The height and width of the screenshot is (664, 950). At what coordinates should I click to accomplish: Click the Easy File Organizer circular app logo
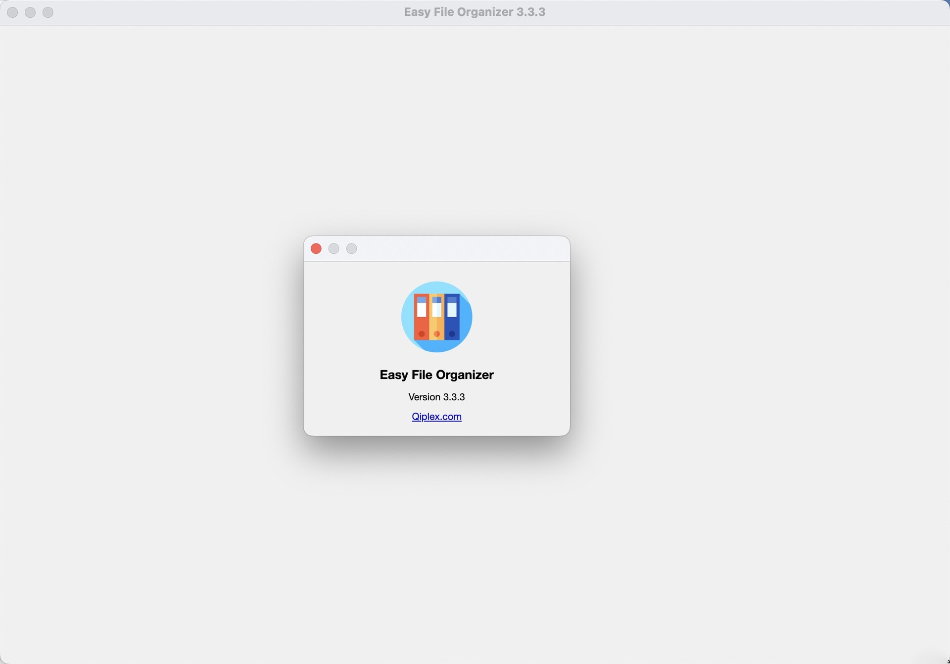[x=436, y=317]
